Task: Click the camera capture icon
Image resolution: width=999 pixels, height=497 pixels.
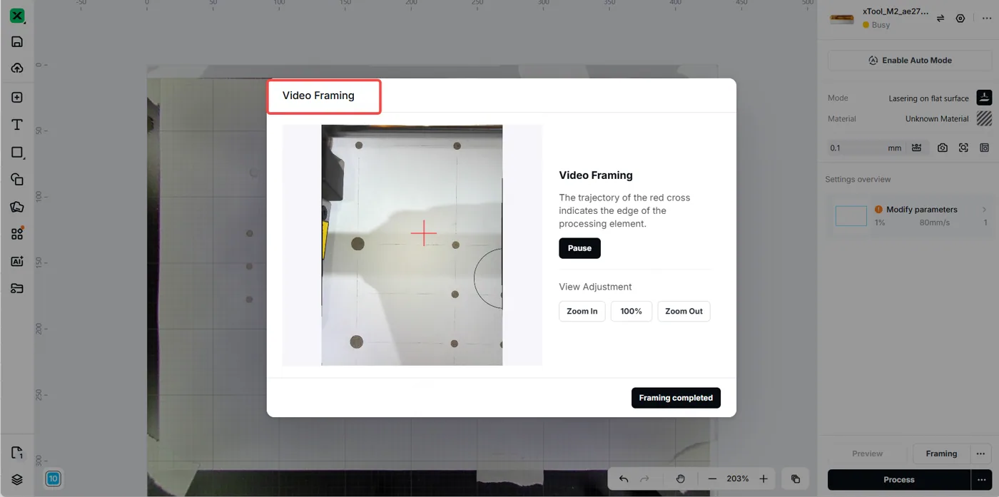Action: point(943,148)
